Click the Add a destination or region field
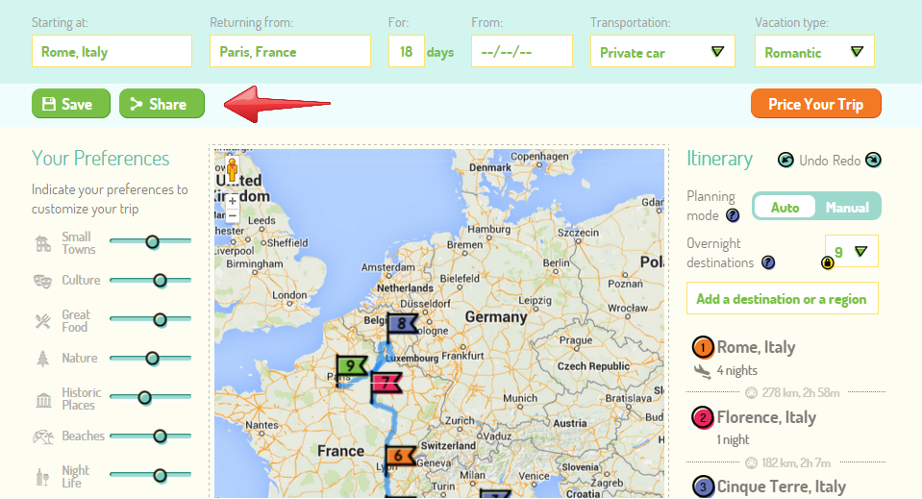The width and height of the screenshot is (922, 499). (782, 299)
